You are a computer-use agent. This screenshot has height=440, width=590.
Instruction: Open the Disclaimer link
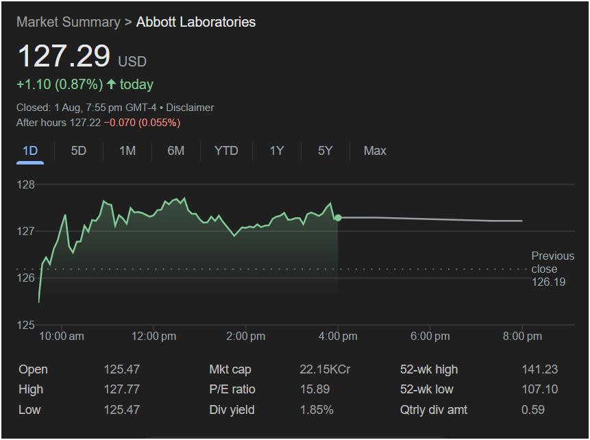click(190, 108)
